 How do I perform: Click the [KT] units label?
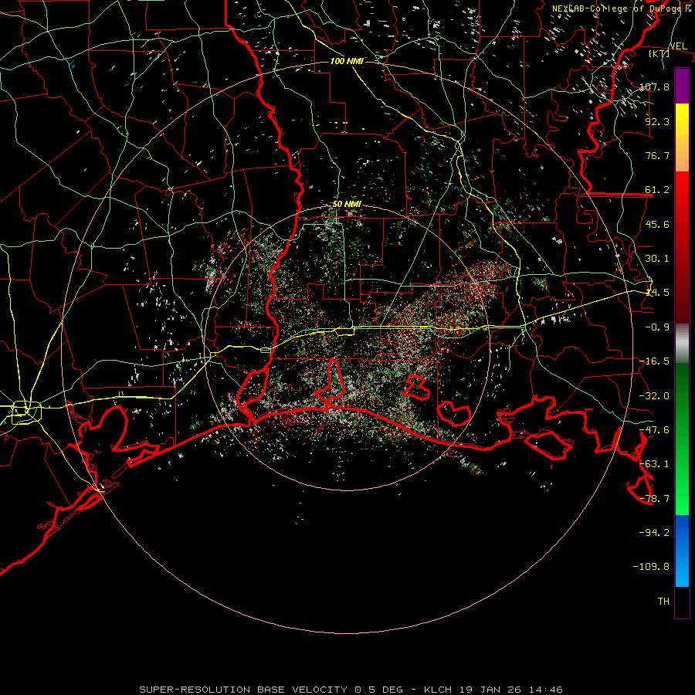pyautogui.click(x=659, y=53)
